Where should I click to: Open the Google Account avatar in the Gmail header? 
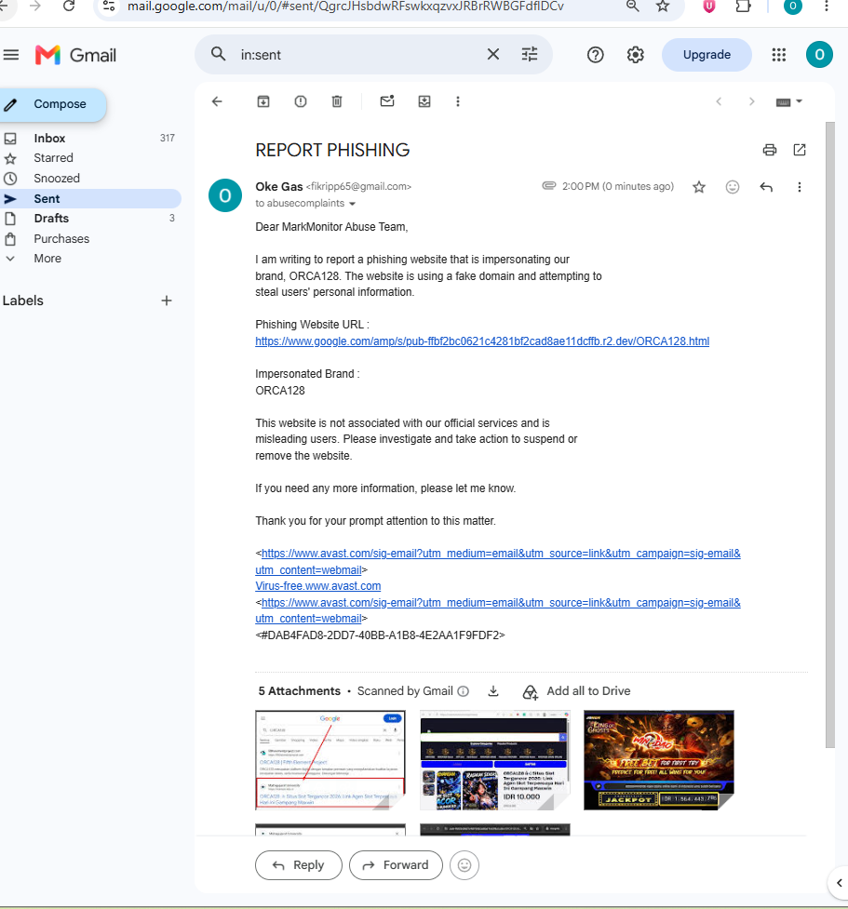[x=819, y=55]
